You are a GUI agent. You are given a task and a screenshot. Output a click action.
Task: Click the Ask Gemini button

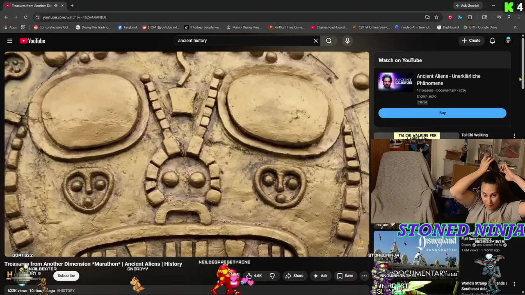pyautogui.click(x=467, y=5)
